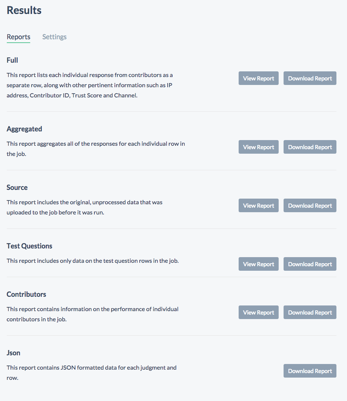The height and width of the screenshot is (401, 347).
Task: Click the Json section heading
Action: [x=13, y=353]
